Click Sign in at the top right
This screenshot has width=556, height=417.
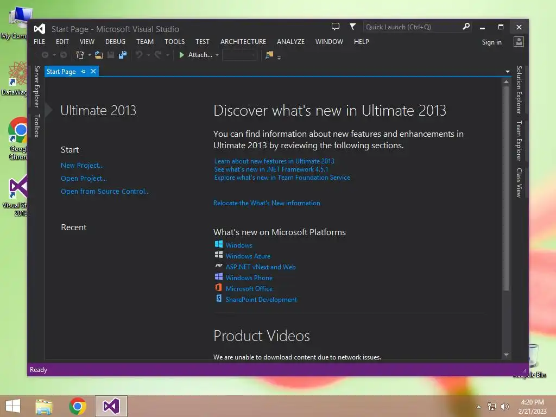492,42
